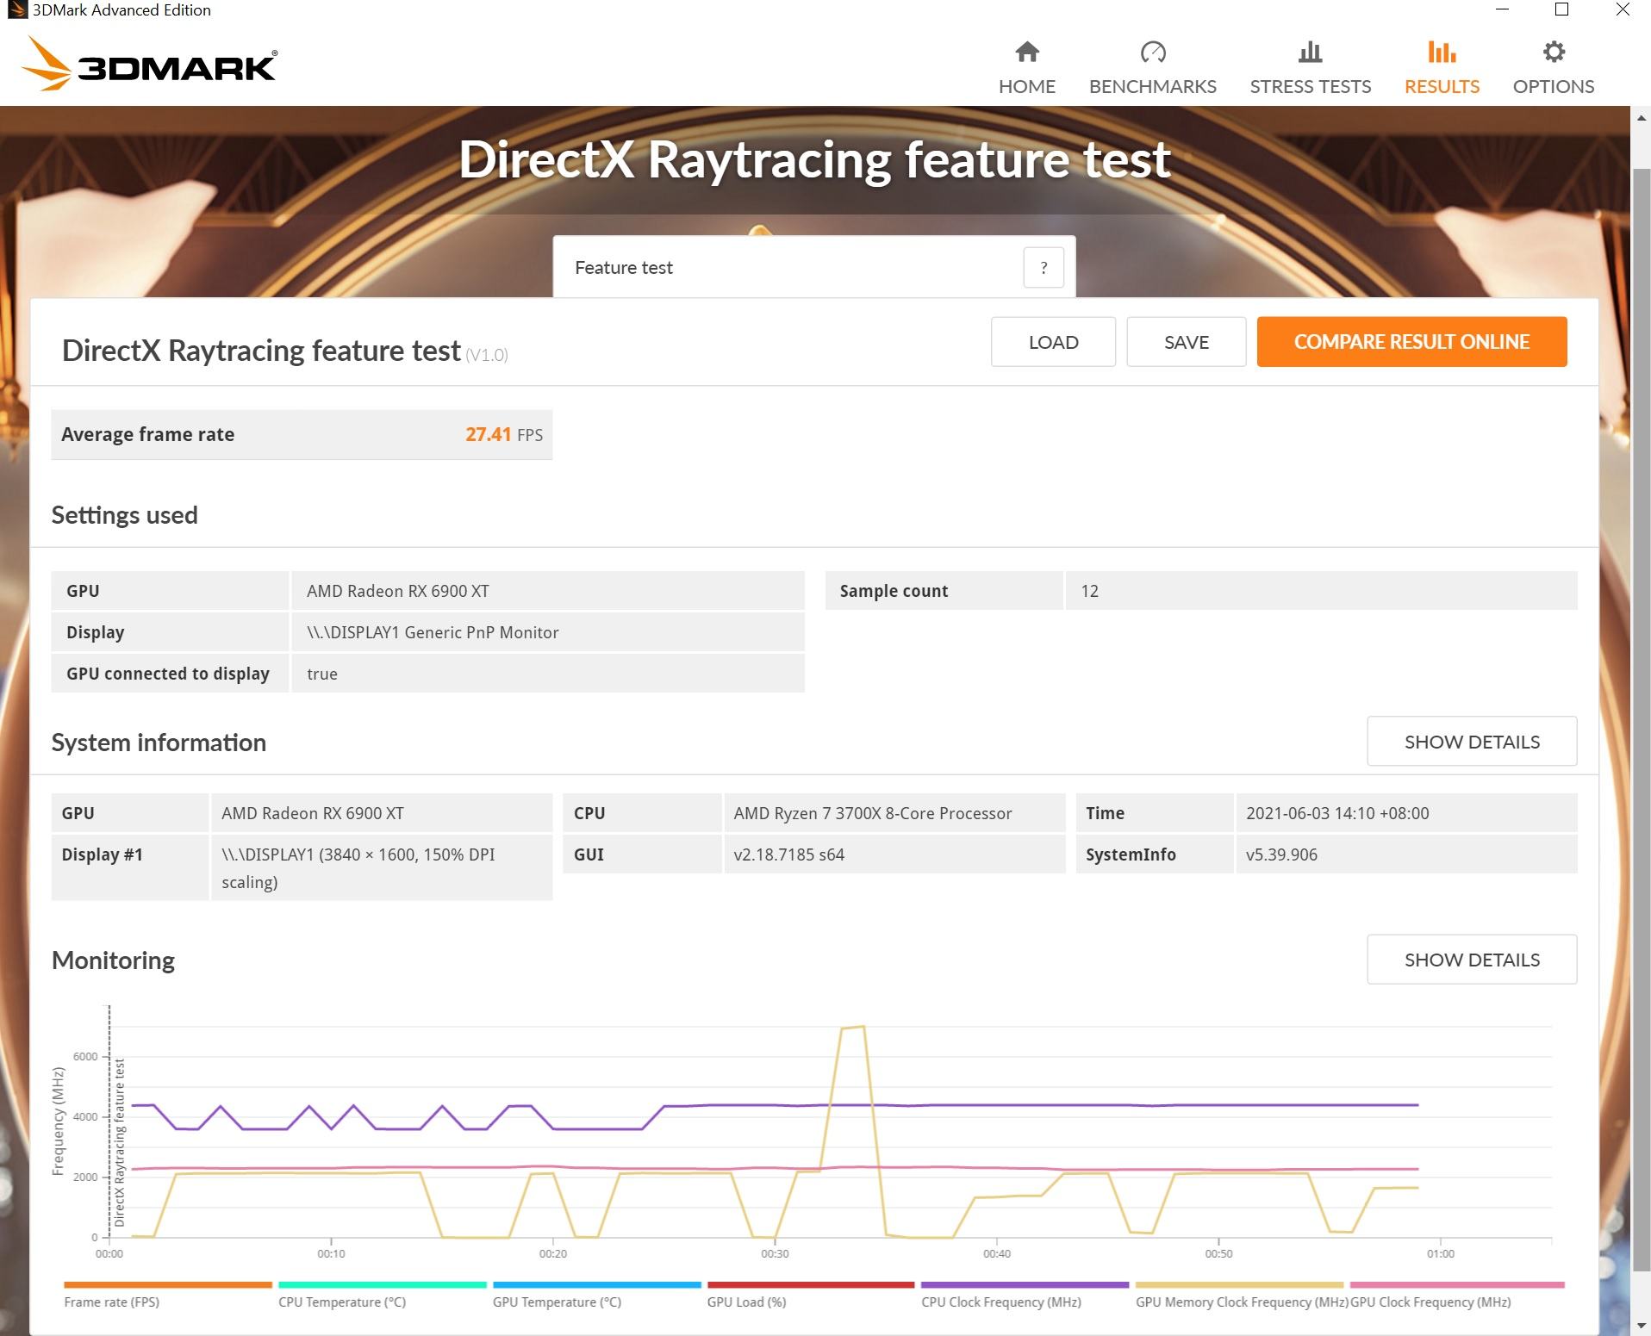
Task: Select the RESULTS tab label
Action: [x=1442, y=87]
